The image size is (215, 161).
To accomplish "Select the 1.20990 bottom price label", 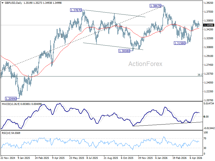I will click(11, 98).
